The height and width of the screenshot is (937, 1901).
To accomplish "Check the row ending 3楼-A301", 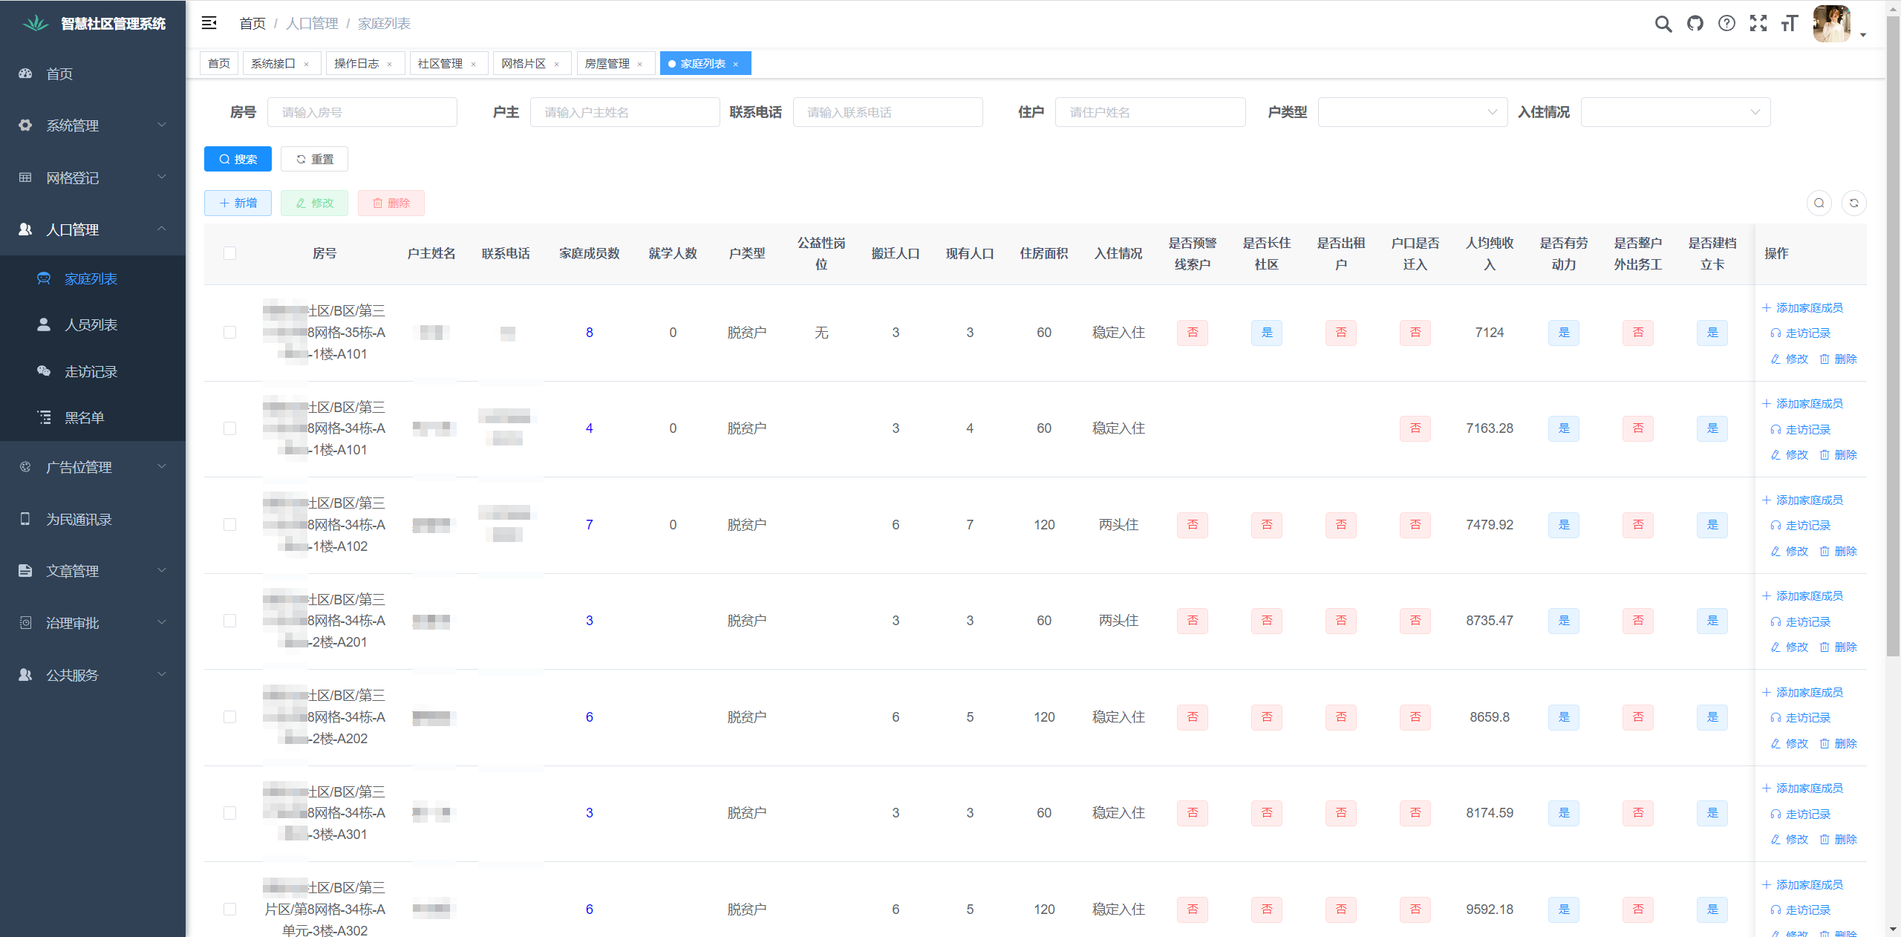I will tap(230, 813).
